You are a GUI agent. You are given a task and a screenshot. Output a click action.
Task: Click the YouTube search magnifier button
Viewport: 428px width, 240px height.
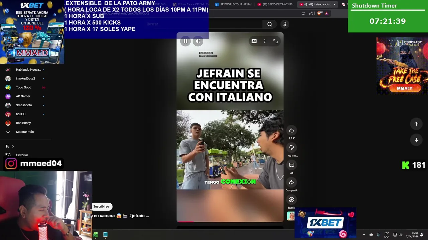[270, 24]
